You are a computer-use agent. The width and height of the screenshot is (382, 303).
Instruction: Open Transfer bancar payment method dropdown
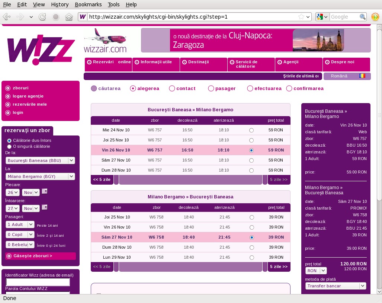pos(336,286)
